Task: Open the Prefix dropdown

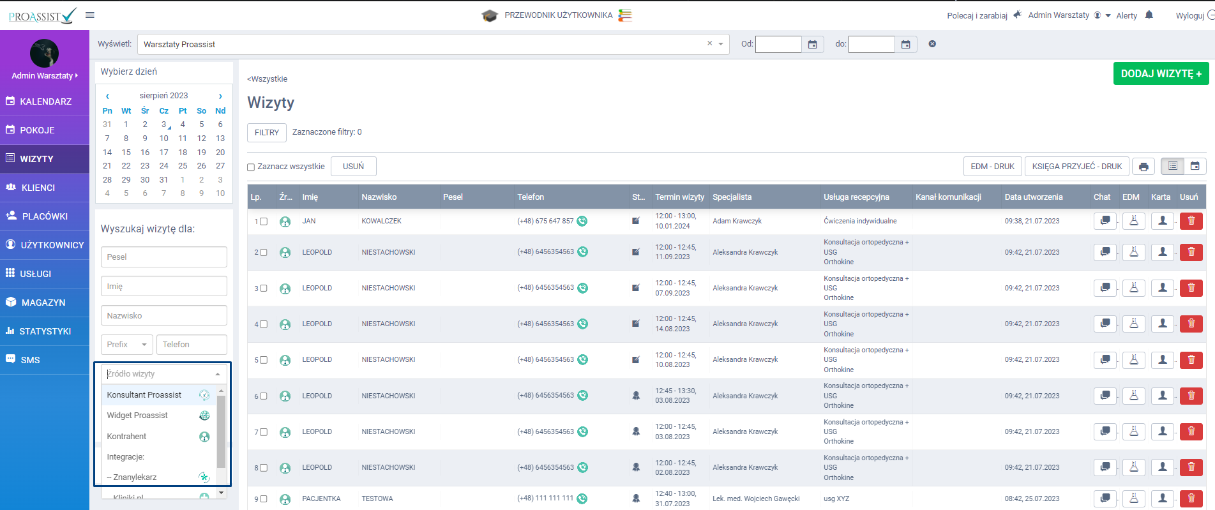Action: [x=127, y=345]
